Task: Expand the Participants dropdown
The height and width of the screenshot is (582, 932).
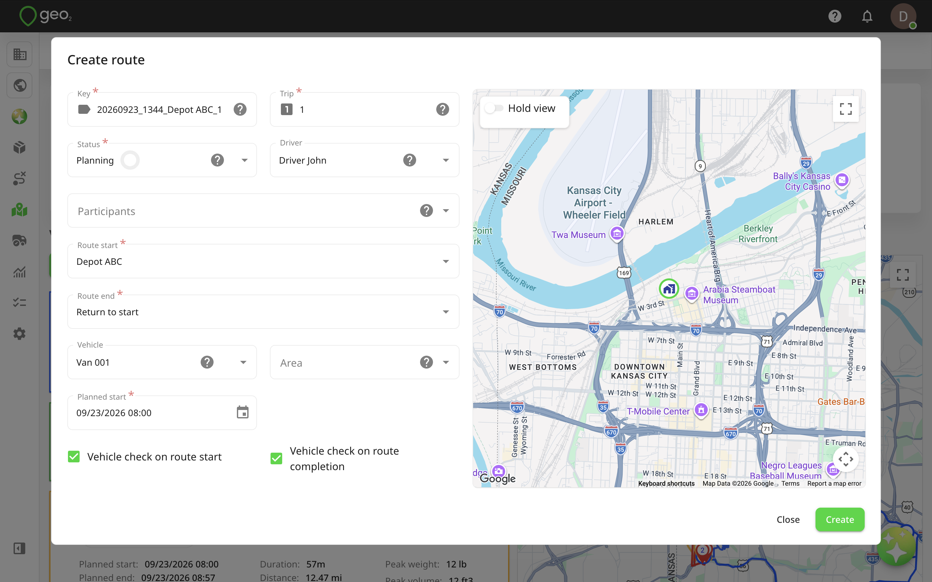Action: click(446, 210)
